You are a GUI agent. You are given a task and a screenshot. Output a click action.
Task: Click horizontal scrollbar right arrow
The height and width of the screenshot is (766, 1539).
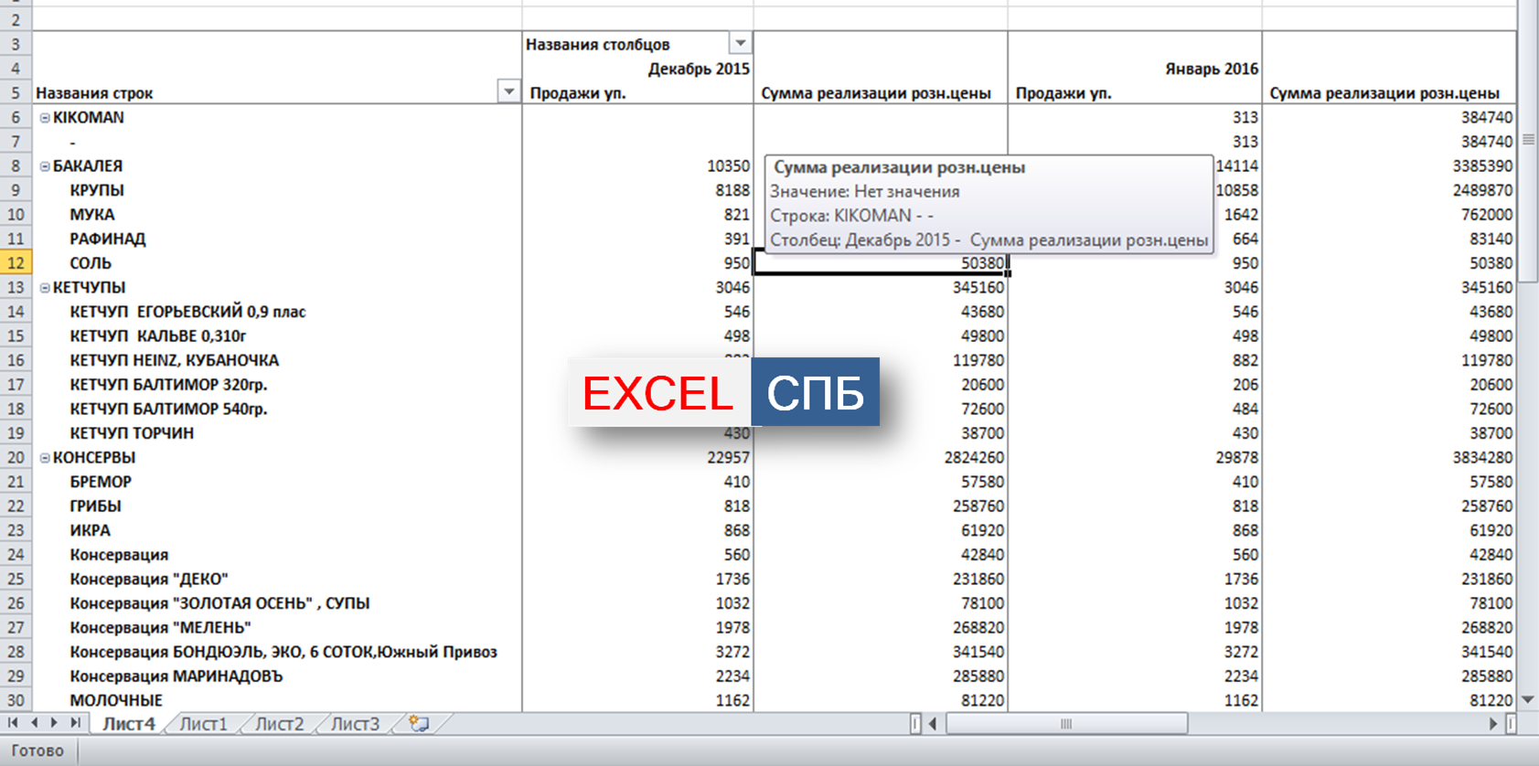click(x=1493, y=724)
